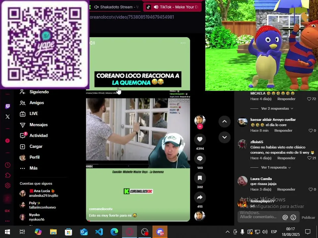Open the coreanolocotv username on the video
Image resolution: width=318 pixels, height=238 pixels.
(101, 209)
